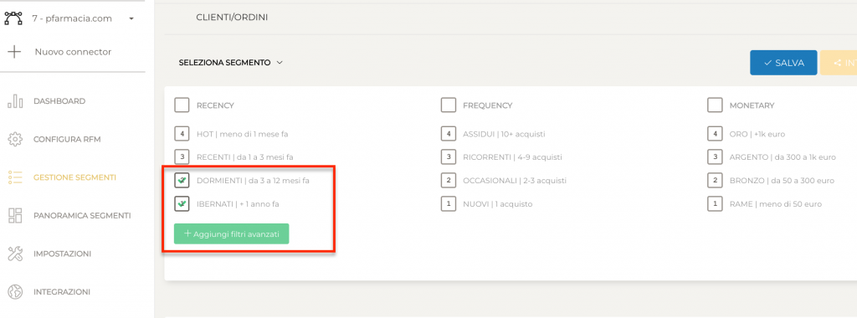Expand the pfarmacia.com connector dropdown arrow
This screenshot has height=318, width=857.
(x=131, y=19)
